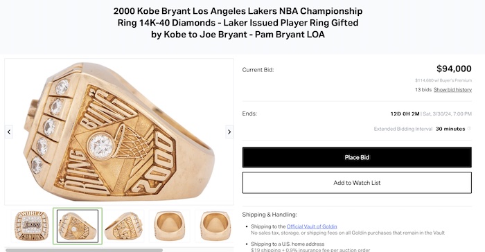This screenshot has height=252, width=485.
Task: Click the info icon beside 30 minutes
Action: (469, 129)
